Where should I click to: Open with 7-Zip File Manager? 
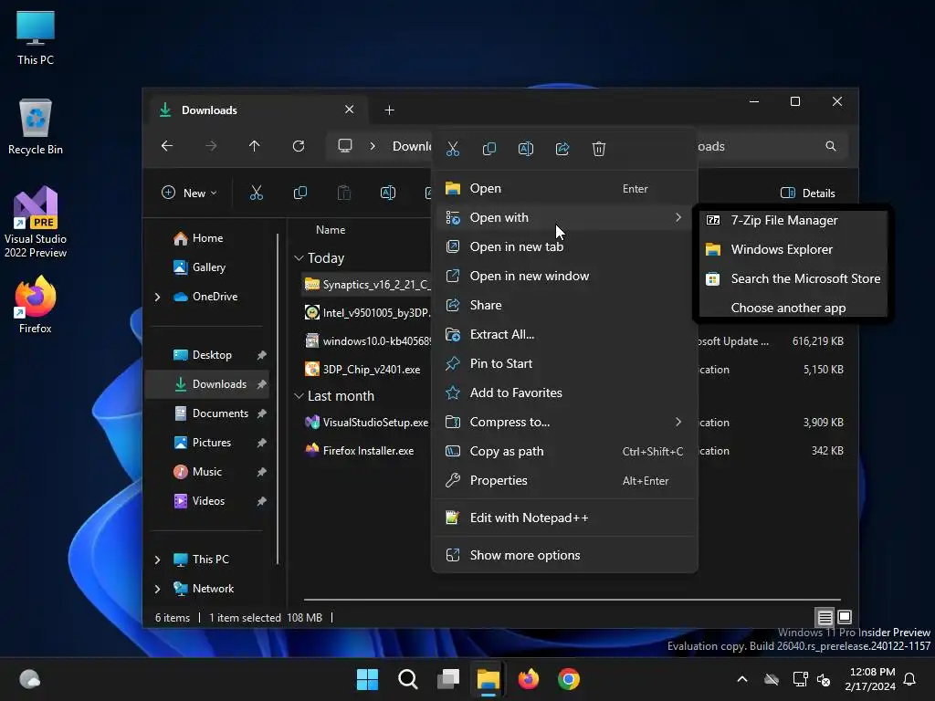point(793,221)
